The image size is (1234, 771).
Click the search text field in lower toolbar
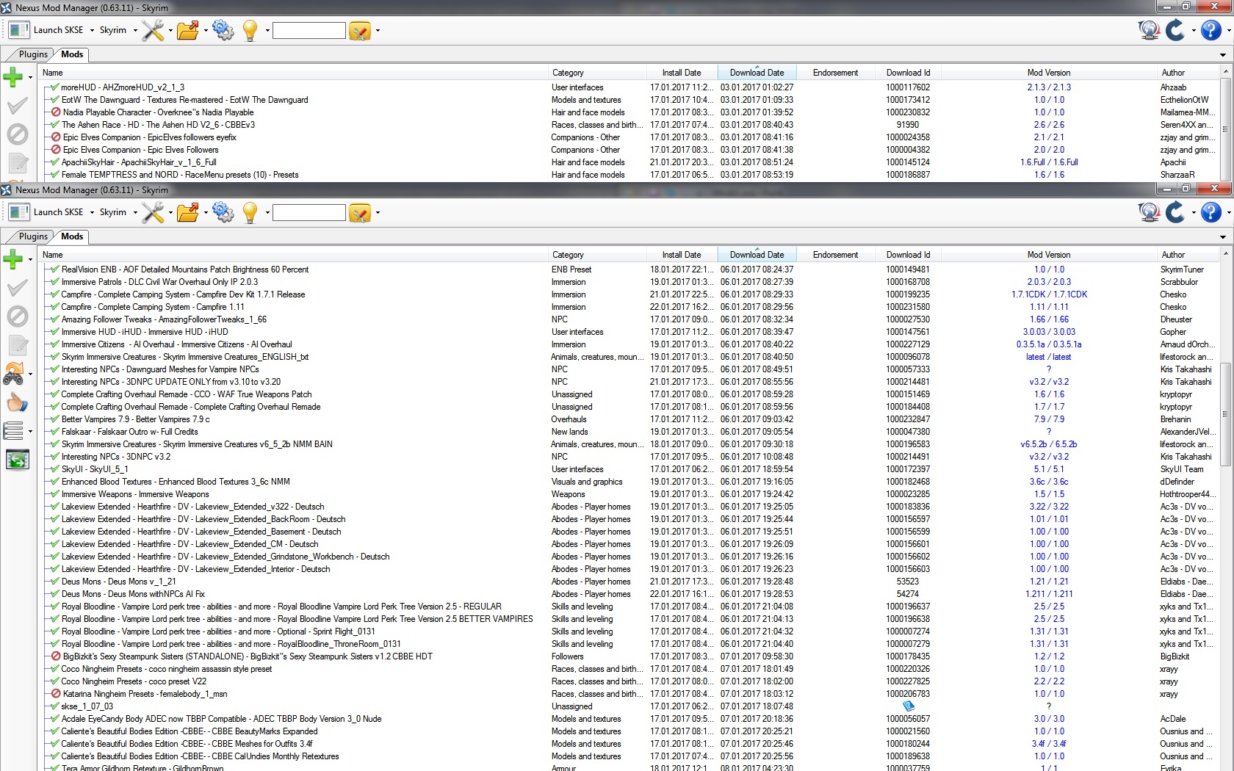(308, 213)
